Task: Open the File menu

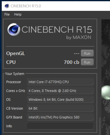Action: coord(7,14)
